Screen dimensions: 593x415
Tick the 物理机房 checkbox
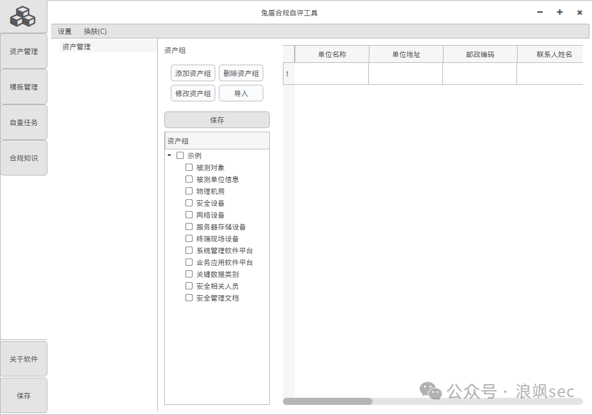(x=189, y=191)
